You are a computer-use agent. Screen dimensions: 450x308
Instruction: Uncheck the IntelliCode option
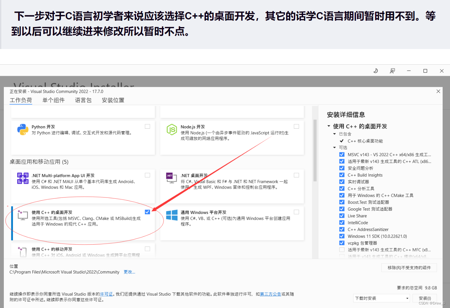coord(342,223)
